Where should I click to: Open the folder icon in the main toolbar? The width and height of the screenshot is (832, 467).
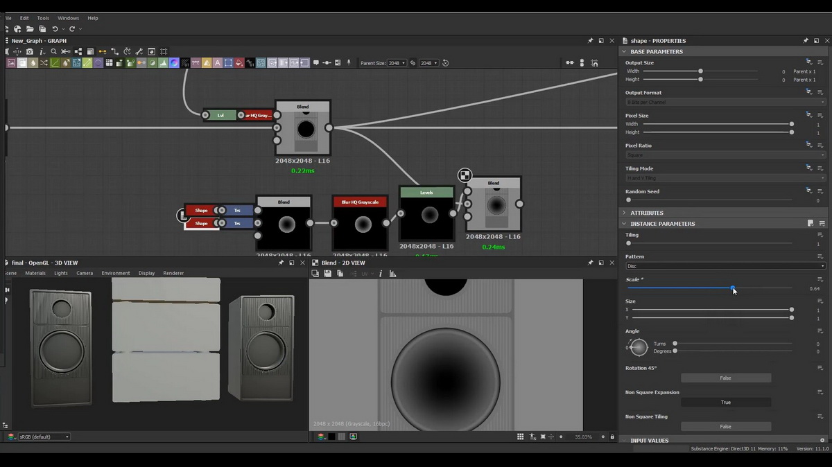[x=30, y=29]
